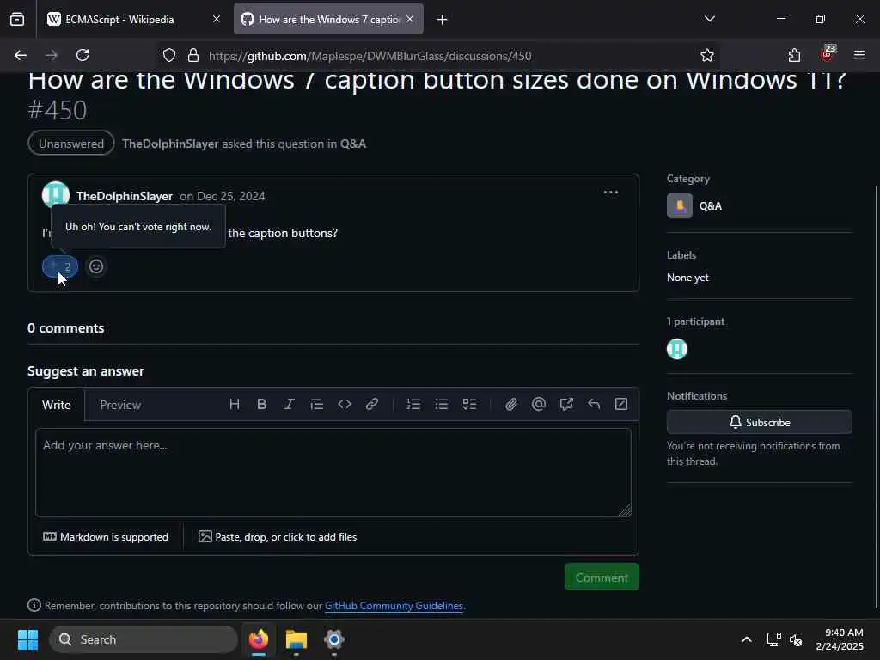This screenshot has height=660, width=880.
Task: Expand the list all tabs chevron
Action: click(x=709, y=19)
